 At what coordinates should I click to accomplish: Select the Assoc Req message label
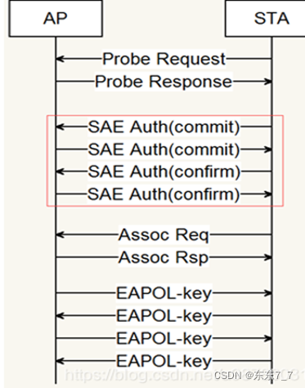tap(164, 234)
